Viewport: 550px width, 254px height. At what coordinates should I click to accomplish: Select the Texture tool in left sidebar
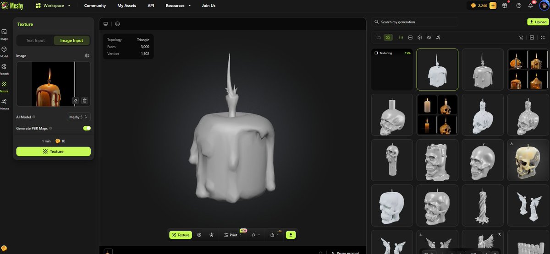click(x=4, y=86)
